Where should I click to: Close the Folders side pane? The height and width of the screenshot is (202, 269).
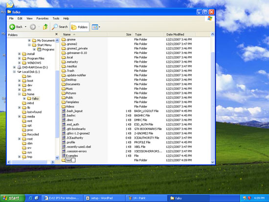pyautogui.click(x=56, y=34)
